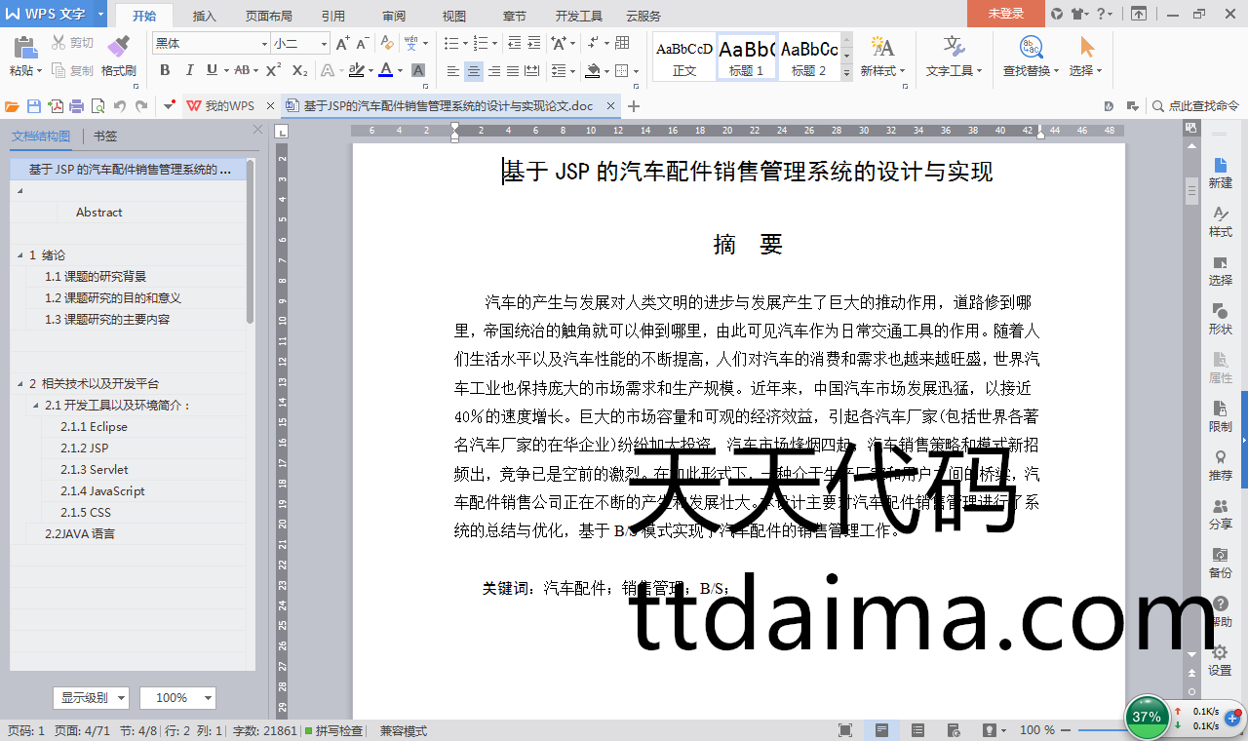Click the superscript X² icon
Screen dimensions: 1248x741
click(274, 70)
